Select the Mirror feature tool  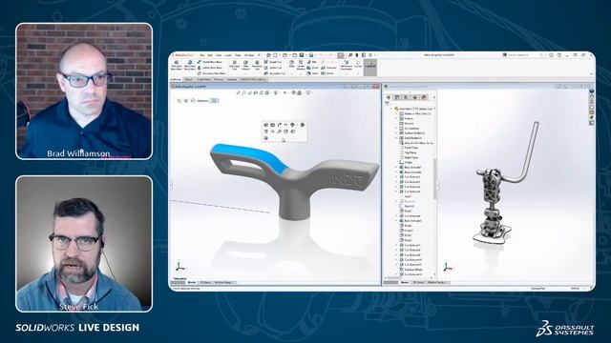tap(327, 73)
